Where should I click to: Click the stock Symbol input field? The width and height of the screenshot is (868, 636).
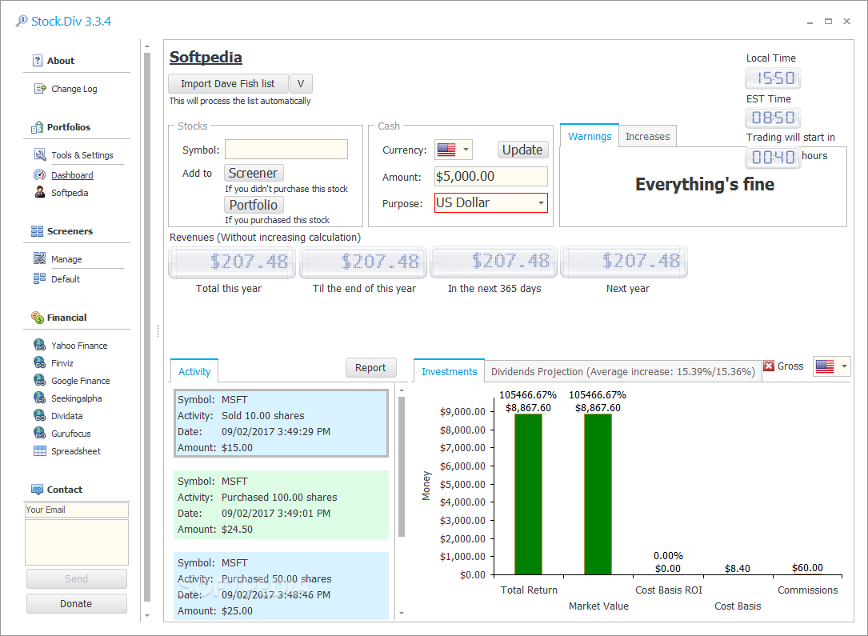pos(286,150)
